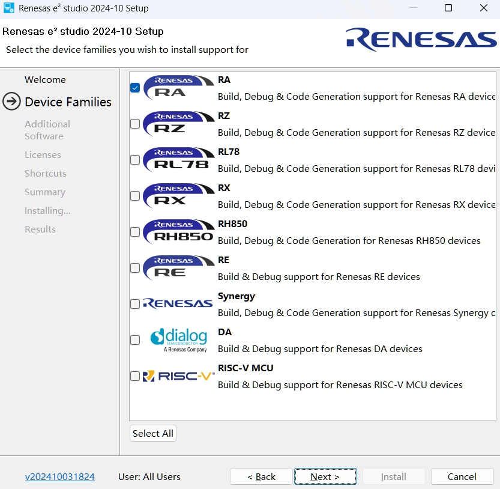Check the DA device family checkbox
Screen dimensions: 500x489
point(135,340)
